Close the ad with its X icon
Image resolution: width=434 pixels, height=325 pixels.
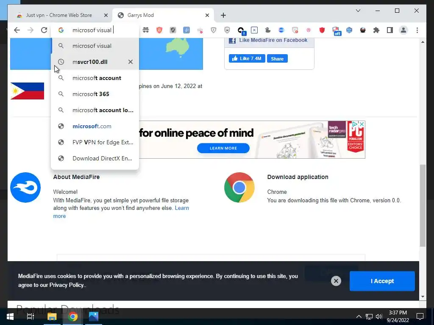[362, 124]
